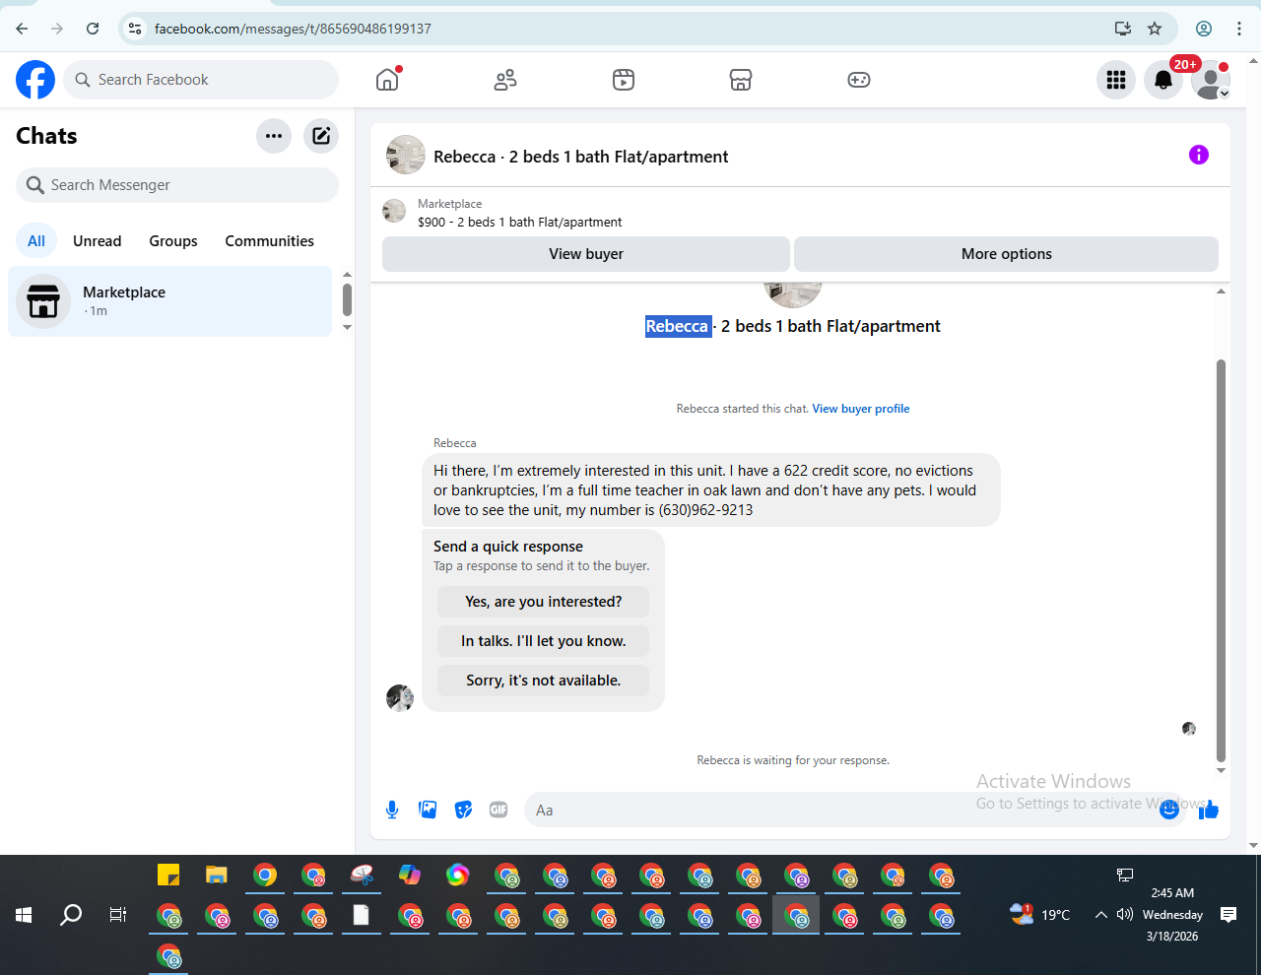Screen dimensions: 1261x975
Task: Click the More options button
Action: point(1007,254)
